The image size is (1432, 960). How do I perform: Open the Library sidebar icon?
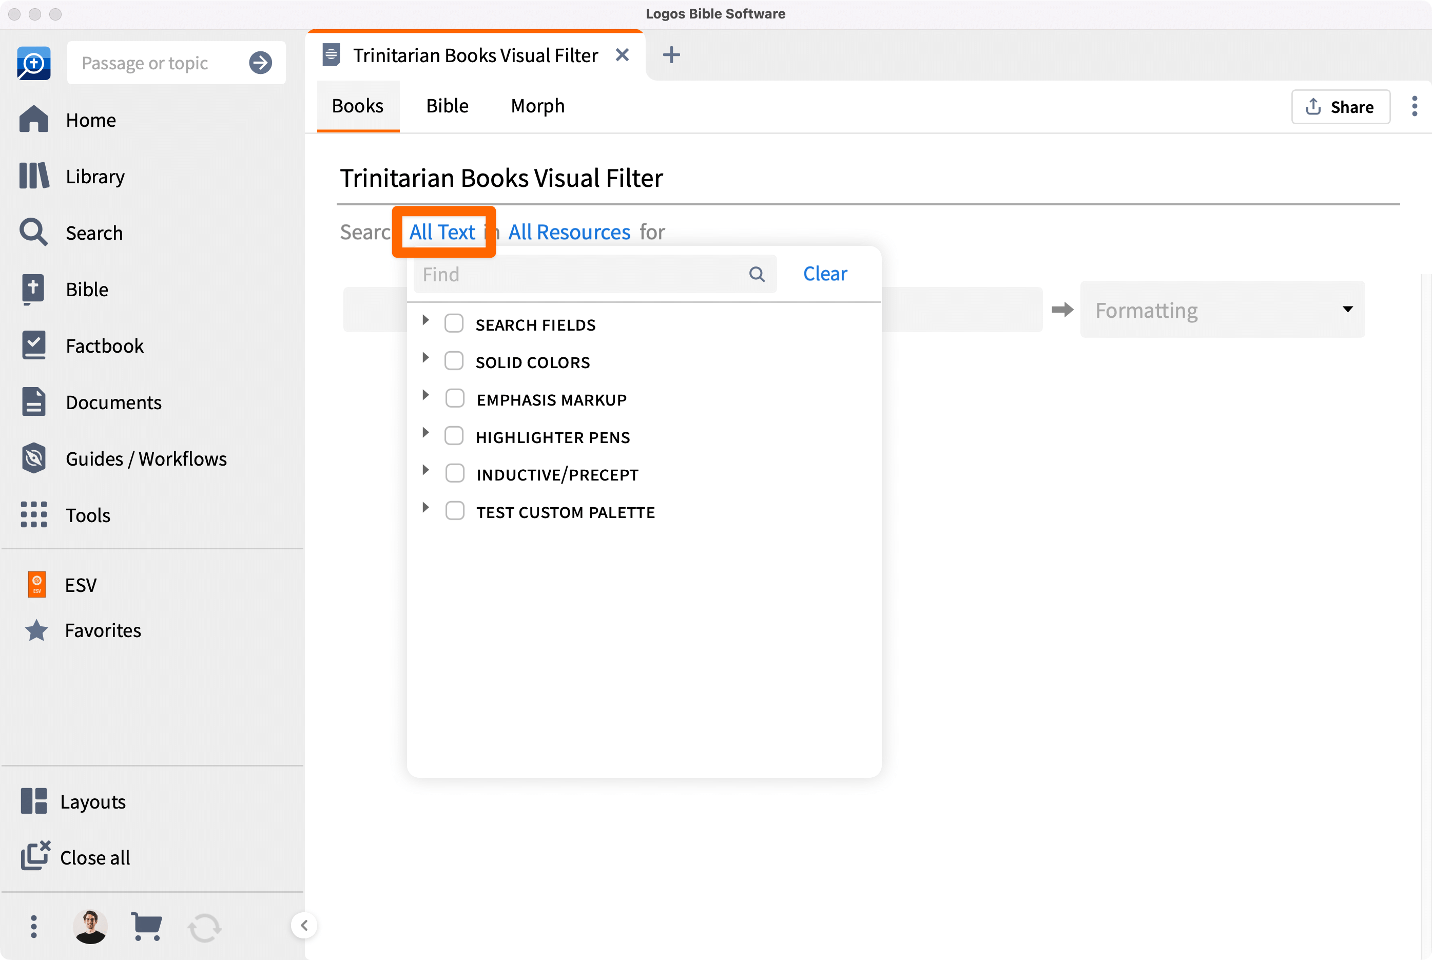pyautogui.click(x=34, y=176)
